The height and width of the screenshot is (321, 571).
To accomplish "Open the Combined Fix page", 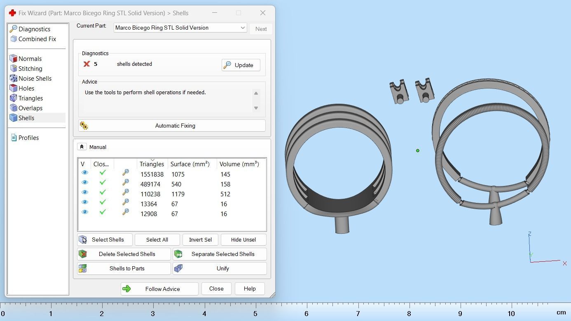I will 37,39.
